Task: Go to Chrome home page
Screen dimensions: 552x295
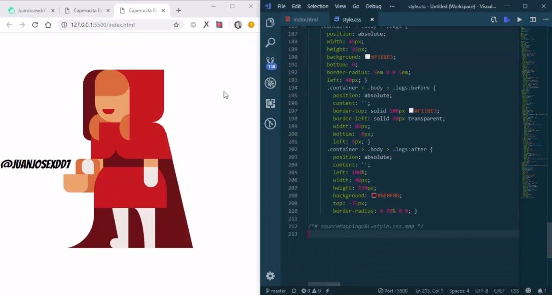Action: 48,25
